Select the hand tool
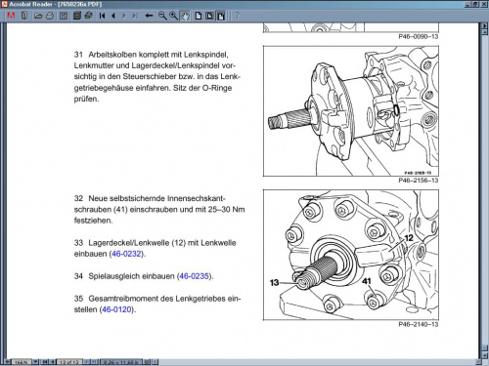The image size is (489, 366). (185, 16)
